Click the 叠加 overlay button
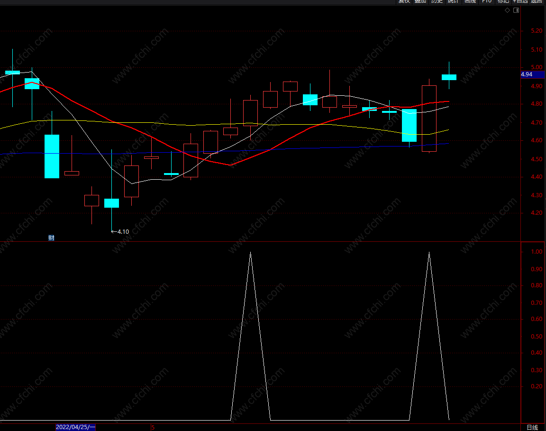This screenshot has width=546, height=431. 420,2
